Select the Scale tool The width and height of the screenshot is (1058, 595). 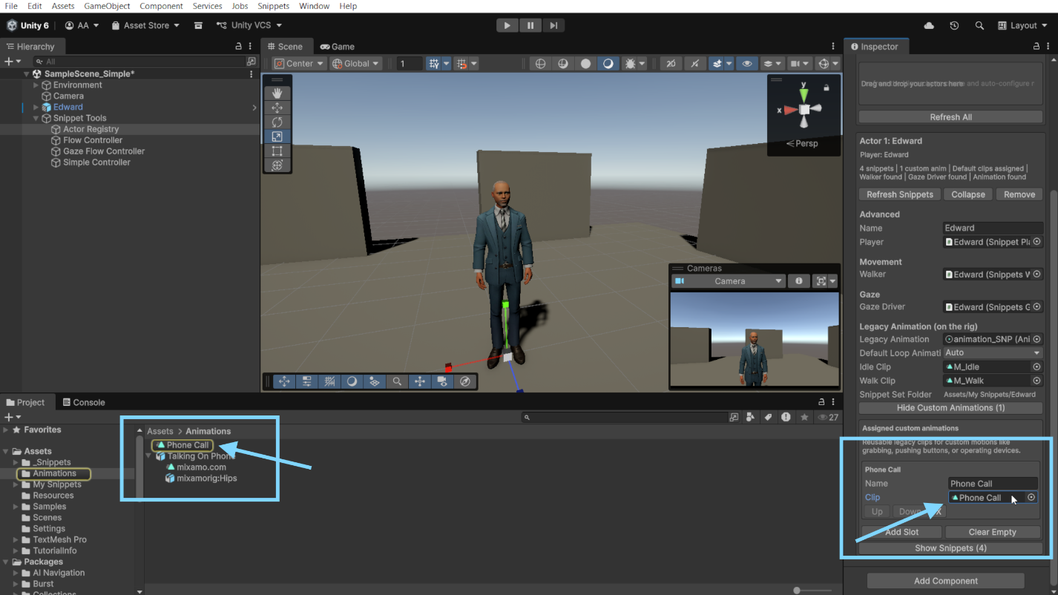[x=277, y=137]
